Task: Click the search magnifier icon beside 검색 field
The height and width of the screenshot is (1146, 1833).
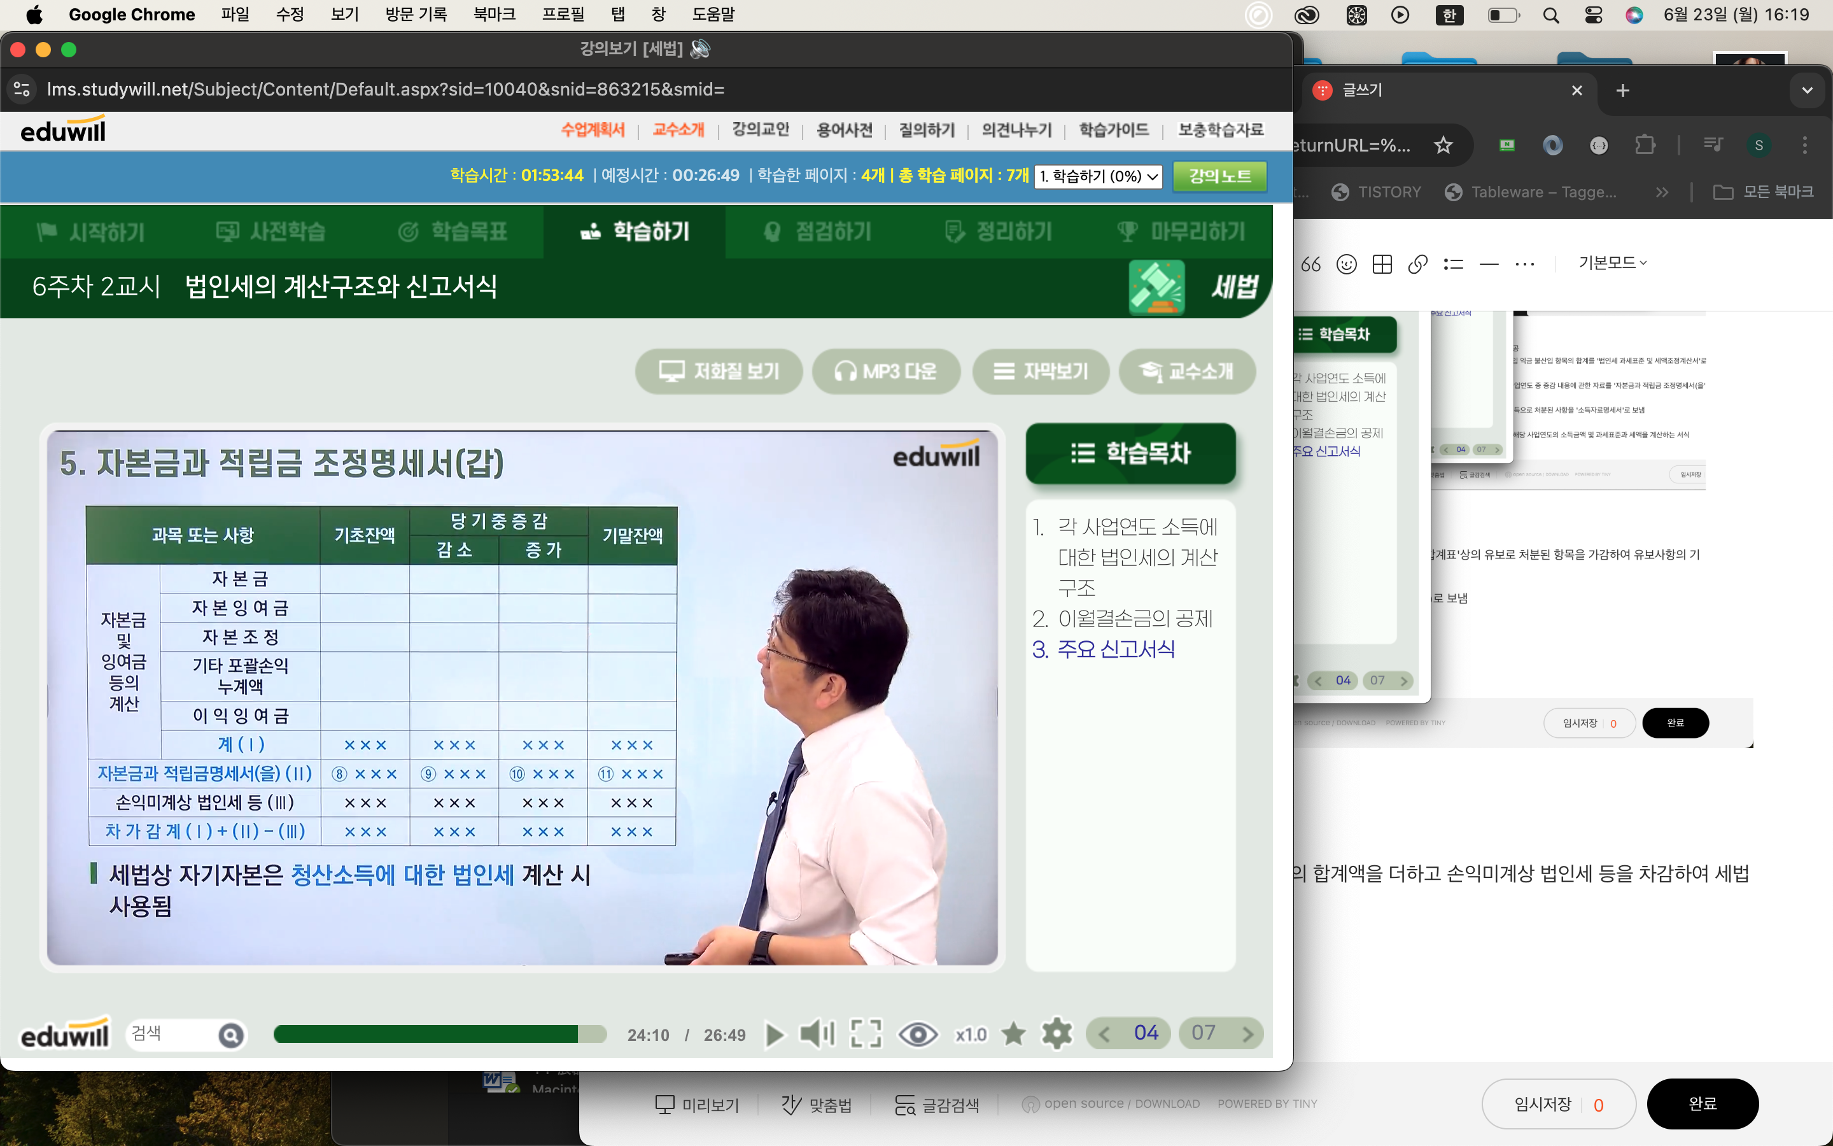Action: (231, 1035)
